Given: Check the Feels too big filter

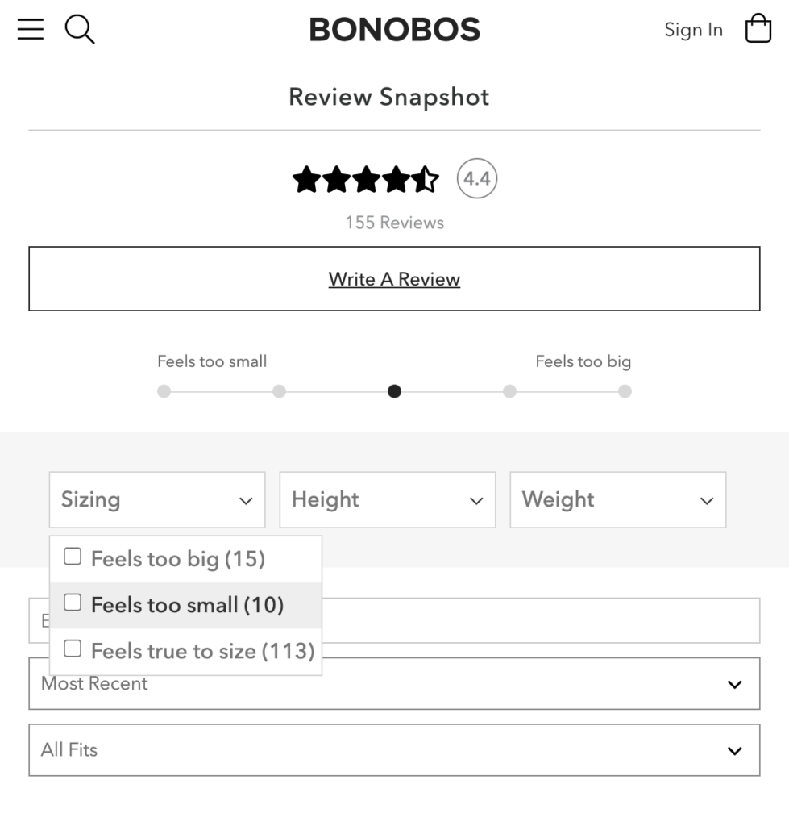Looking at the screenshot, I should 73,557.
